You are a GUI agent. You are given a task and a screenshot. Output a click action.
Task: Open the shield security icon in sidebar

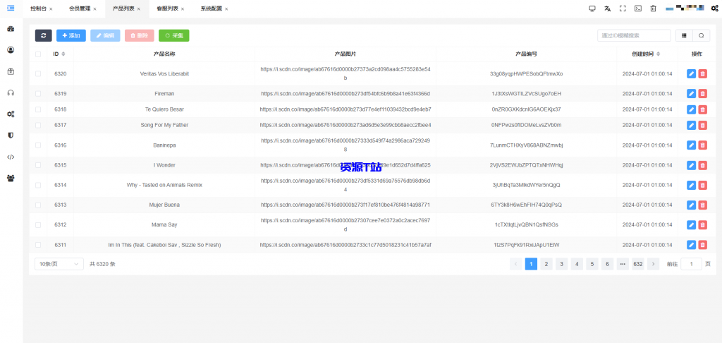11,135
